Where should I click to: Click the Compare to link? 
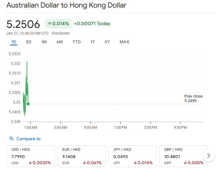(28, 139)
